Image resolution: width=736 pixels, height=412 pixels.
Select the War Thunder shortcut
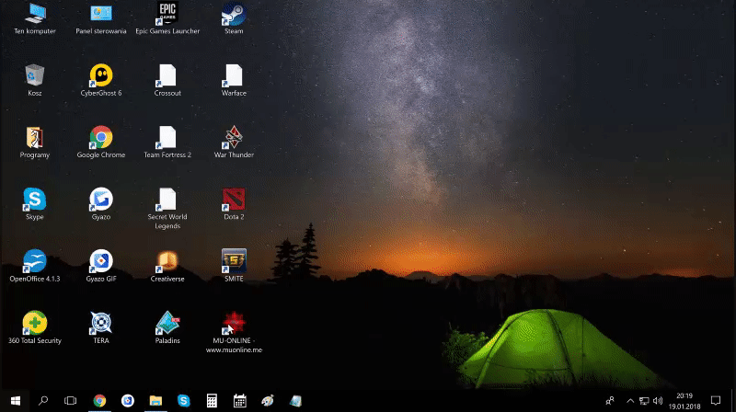(234, 142)
